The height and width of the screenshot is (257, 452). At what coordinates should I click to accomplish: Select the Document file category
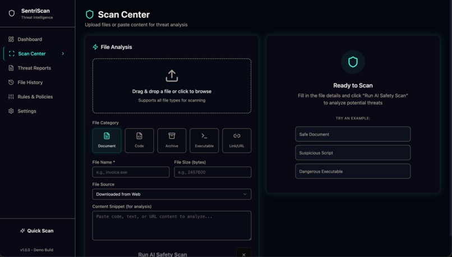(107, 141)
